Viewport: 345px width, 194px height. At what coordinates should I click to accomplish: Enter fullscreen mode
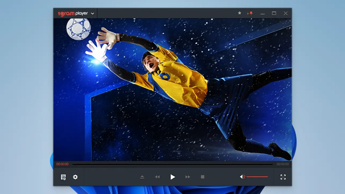pyautogui.click(x=283, y=177)
